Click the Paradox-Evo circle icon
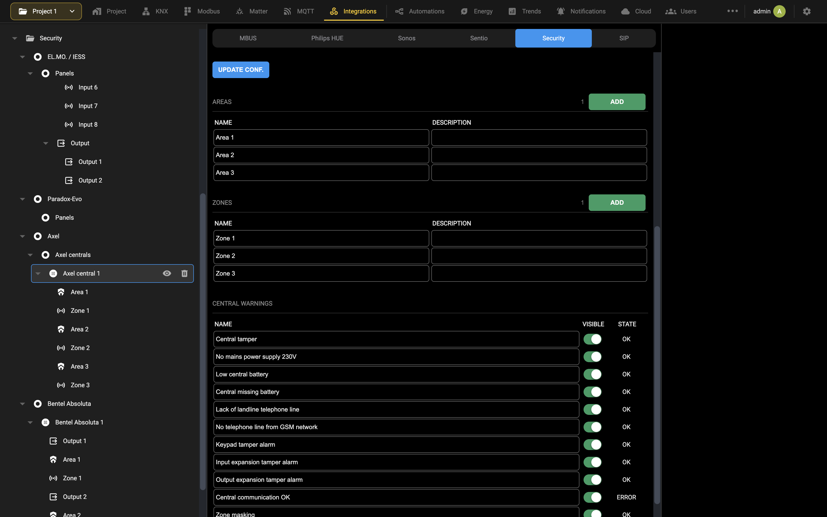Viewport: 827px width, 517px height. point(37,199)
